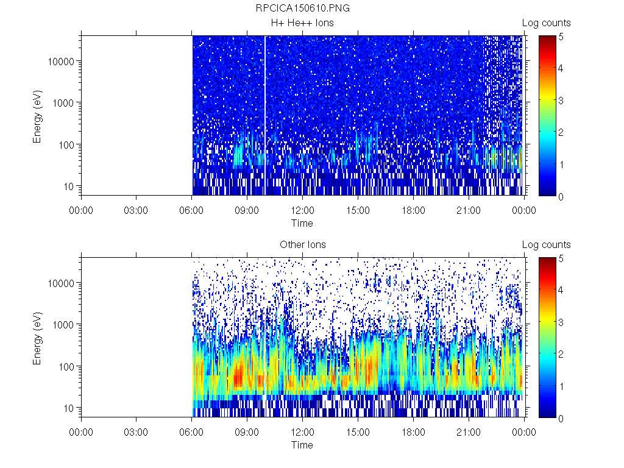Viewport: 624px width, 468px height.
Task: Click the 100 energy tick on H+ He++ plot
Action: click(x=66, y=145)
